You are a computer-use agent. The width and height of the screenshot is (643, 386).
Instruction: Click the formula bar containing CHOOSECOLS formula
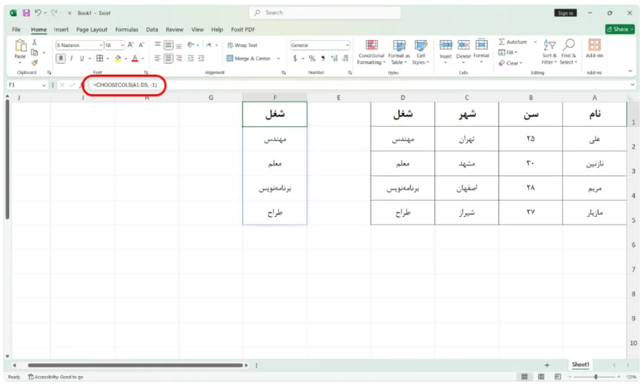361,85
